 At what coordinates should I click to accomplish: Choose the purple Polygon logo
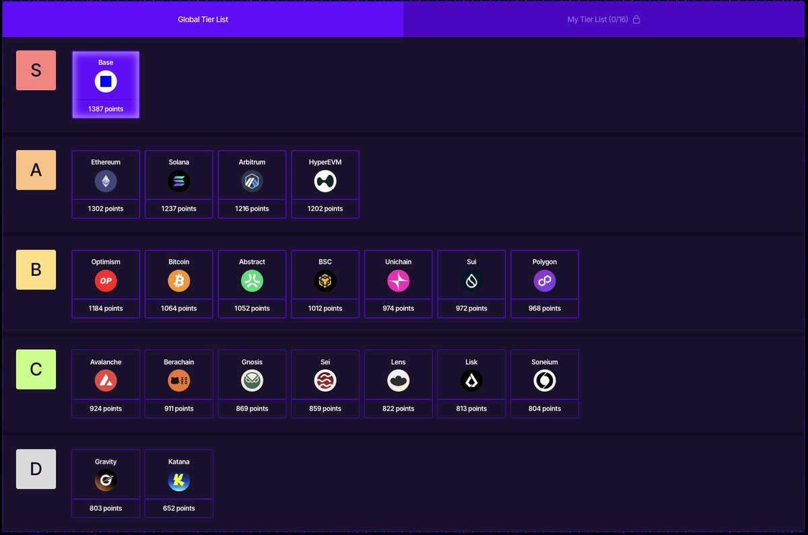pos(545,281)
